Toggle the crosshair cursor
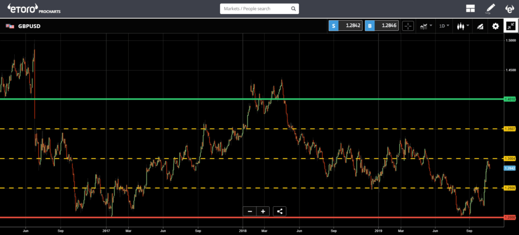 [x=408, y=26]
